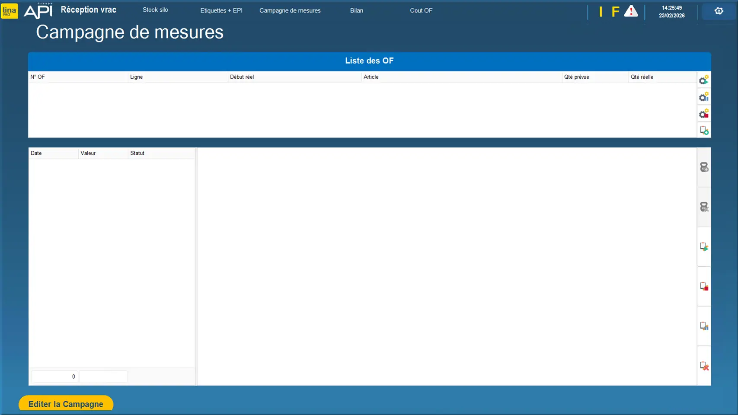Click the Réception vrac title link
The image size is (738, 415).
point(88,10)
